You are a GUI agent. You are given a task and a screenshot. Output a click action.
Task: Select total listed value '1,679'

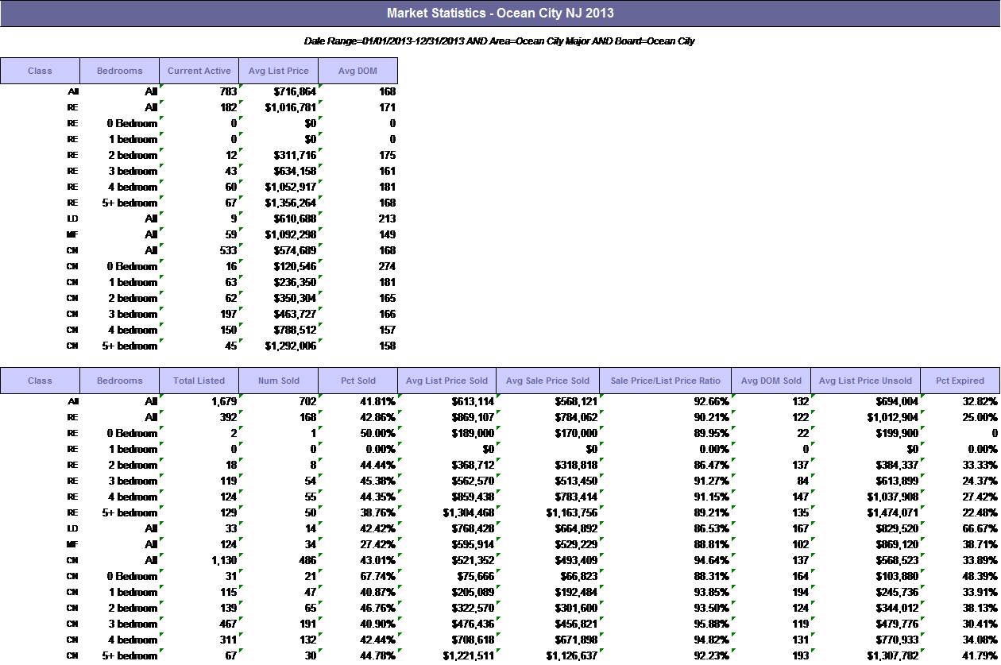pos(223,401)
